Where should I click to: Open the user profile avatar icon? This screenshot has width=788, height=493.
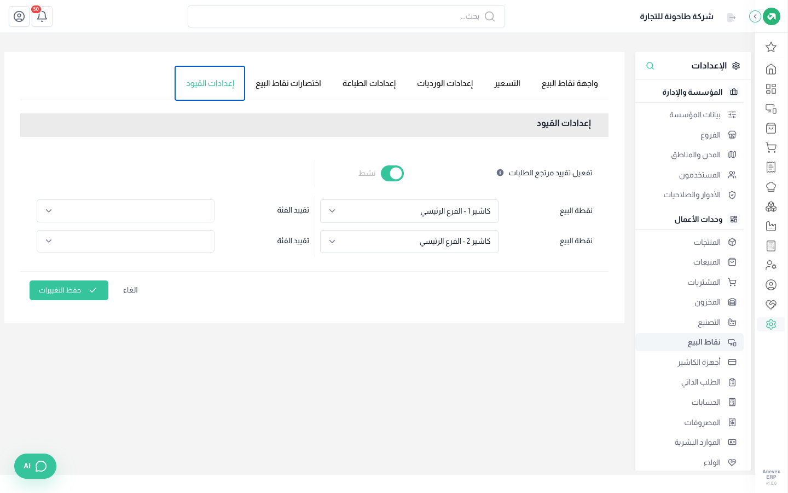click(19, 16)
